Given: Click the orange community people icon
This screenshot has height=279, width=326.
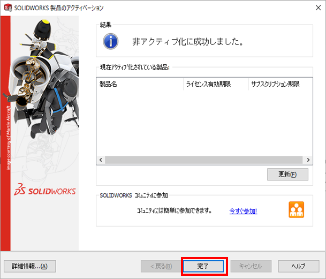Looking at the screenshot, I should coord(296,210).
